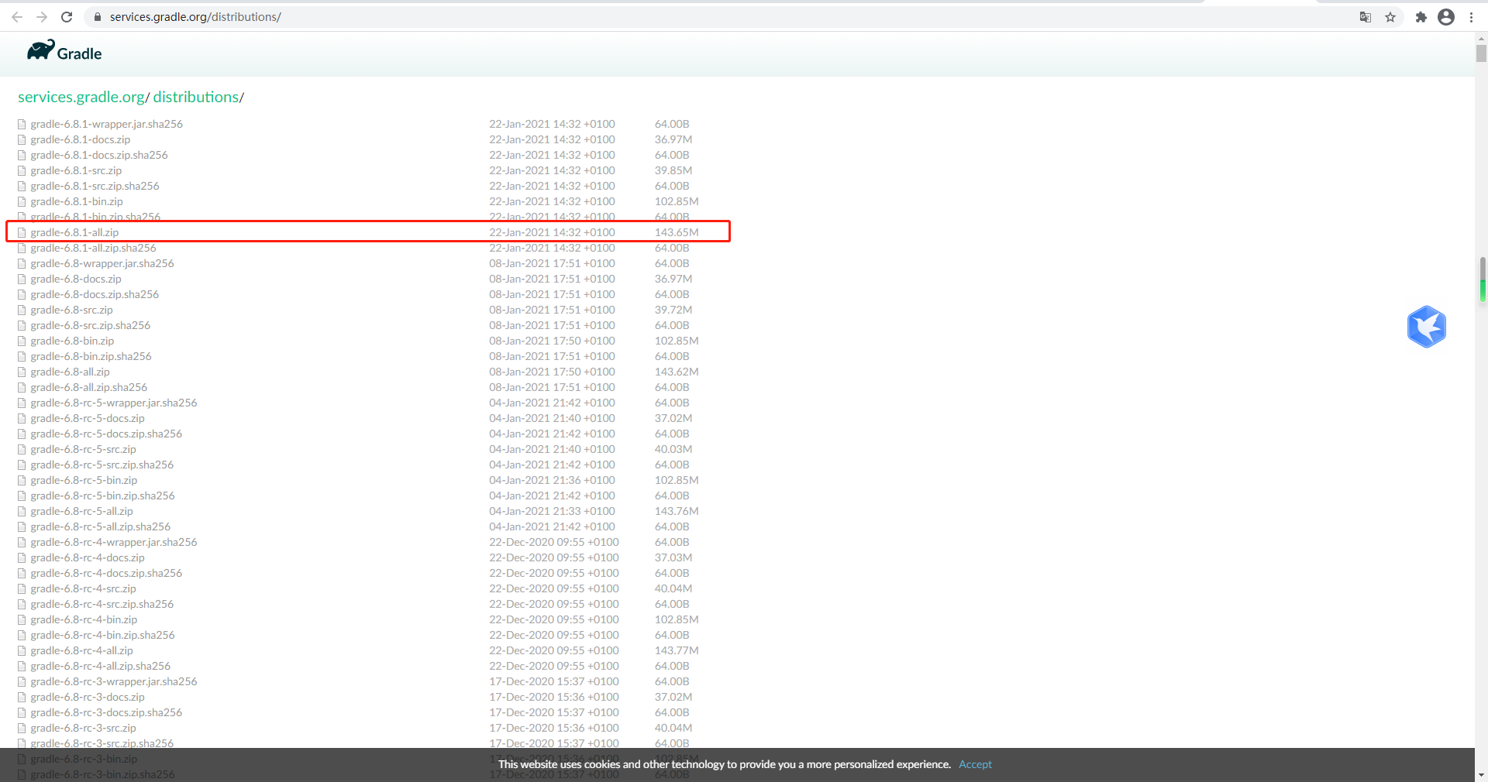
Task: Click date 08-Jan-2021 17:50 of gradle-6.8-bin.zip
Action: (552, 341)
